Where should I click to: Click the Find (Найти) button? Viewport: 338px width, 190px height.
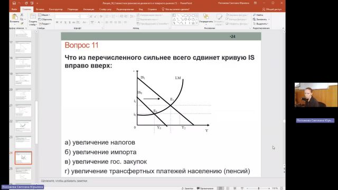(258, 15)
